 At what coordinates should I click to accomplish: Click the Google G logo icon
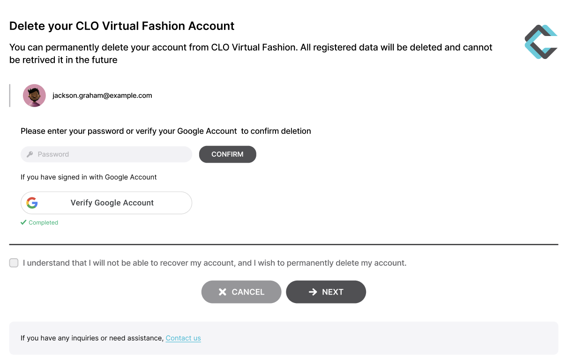[x=32, y=203]
